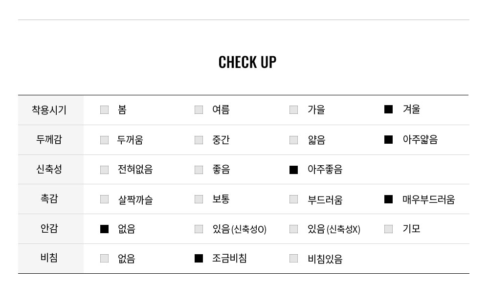489x285 pixels.
Task: Toggle the 아주얇음 checkbox
Action: [x=388, y=140]
